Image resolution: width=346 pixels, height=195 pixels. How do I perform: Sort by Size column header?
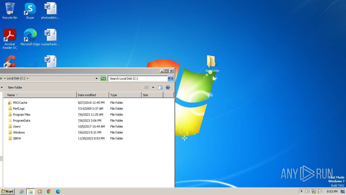(x=152, y=95)
